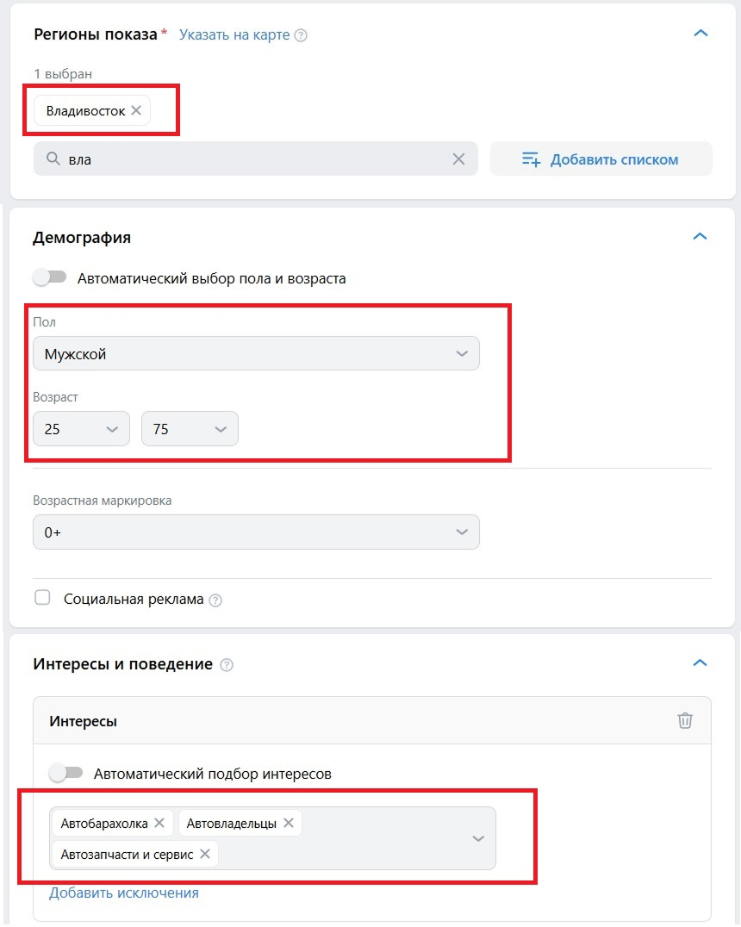Click help icon next to Интересы и поведение

[x=227, y=665]
